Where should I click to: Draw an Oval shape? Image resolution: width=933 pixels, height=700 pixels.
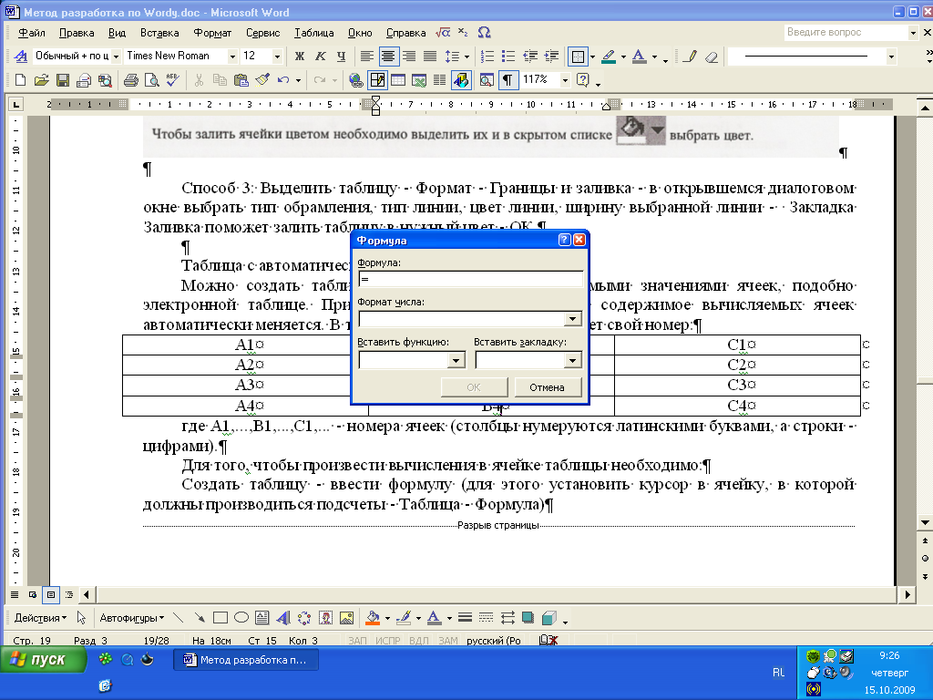tap(241, 618)
